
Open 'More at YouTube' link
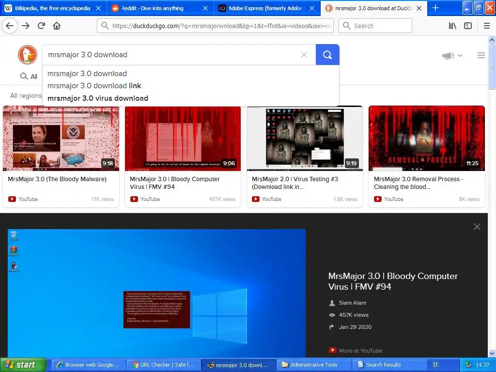(x=356, y=351)
